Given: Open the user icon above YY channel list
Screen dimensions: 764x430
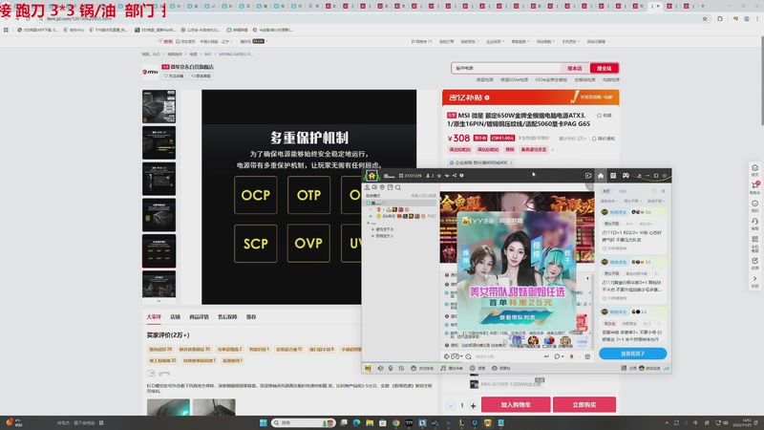Looking at the screenshot, I should pos(367,187).
